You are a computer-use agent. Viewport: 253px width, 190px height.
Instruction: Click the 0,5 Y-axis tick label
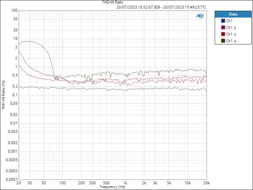(x=15, y=75)
